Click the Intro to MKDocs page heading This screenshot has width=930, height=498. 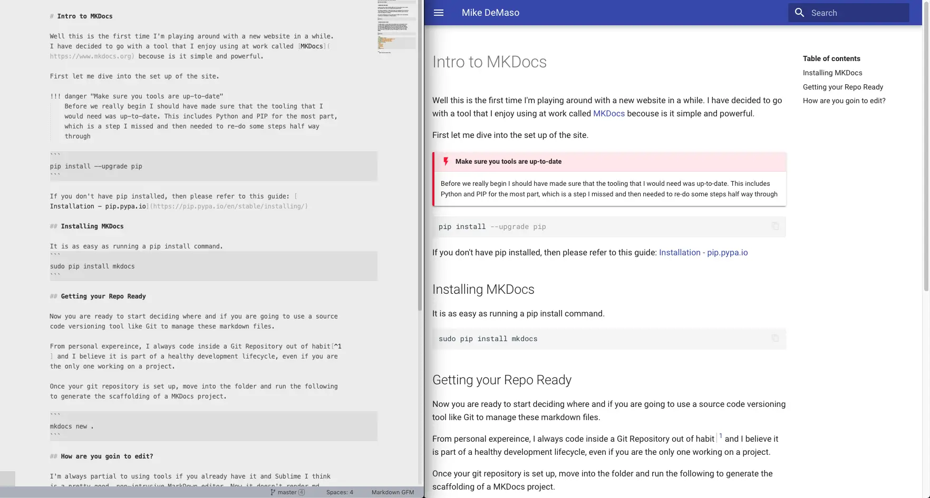pyautogui.click(x=489, y=62)
